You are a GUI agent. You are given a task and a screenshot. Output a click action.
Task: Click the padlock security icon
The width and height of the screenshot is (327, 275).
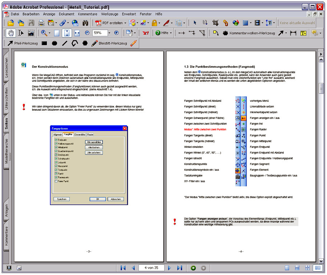(154, 23)
